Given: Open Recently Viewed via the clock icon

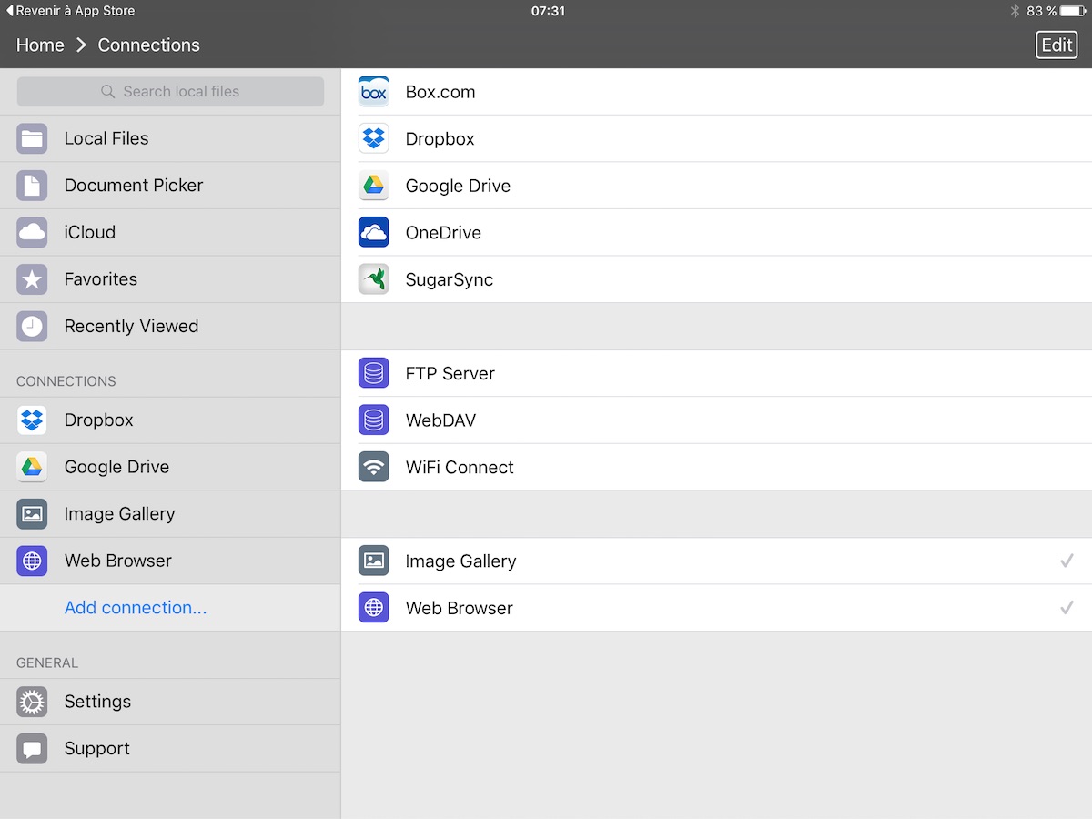Looking at the screenshot, I should 32,326.
